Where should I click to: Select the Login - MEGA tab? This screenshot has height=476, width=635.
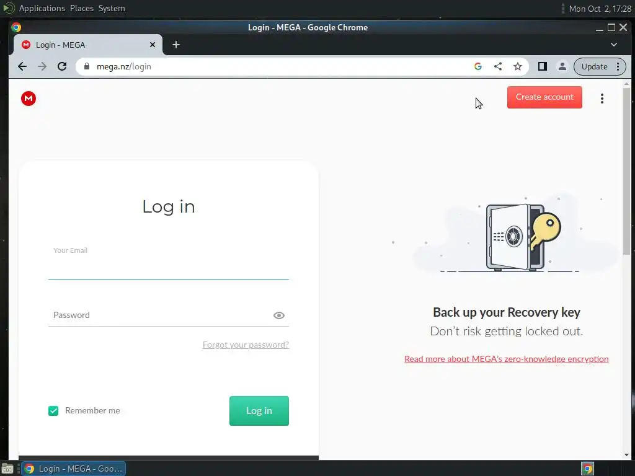tap(88, 45)
